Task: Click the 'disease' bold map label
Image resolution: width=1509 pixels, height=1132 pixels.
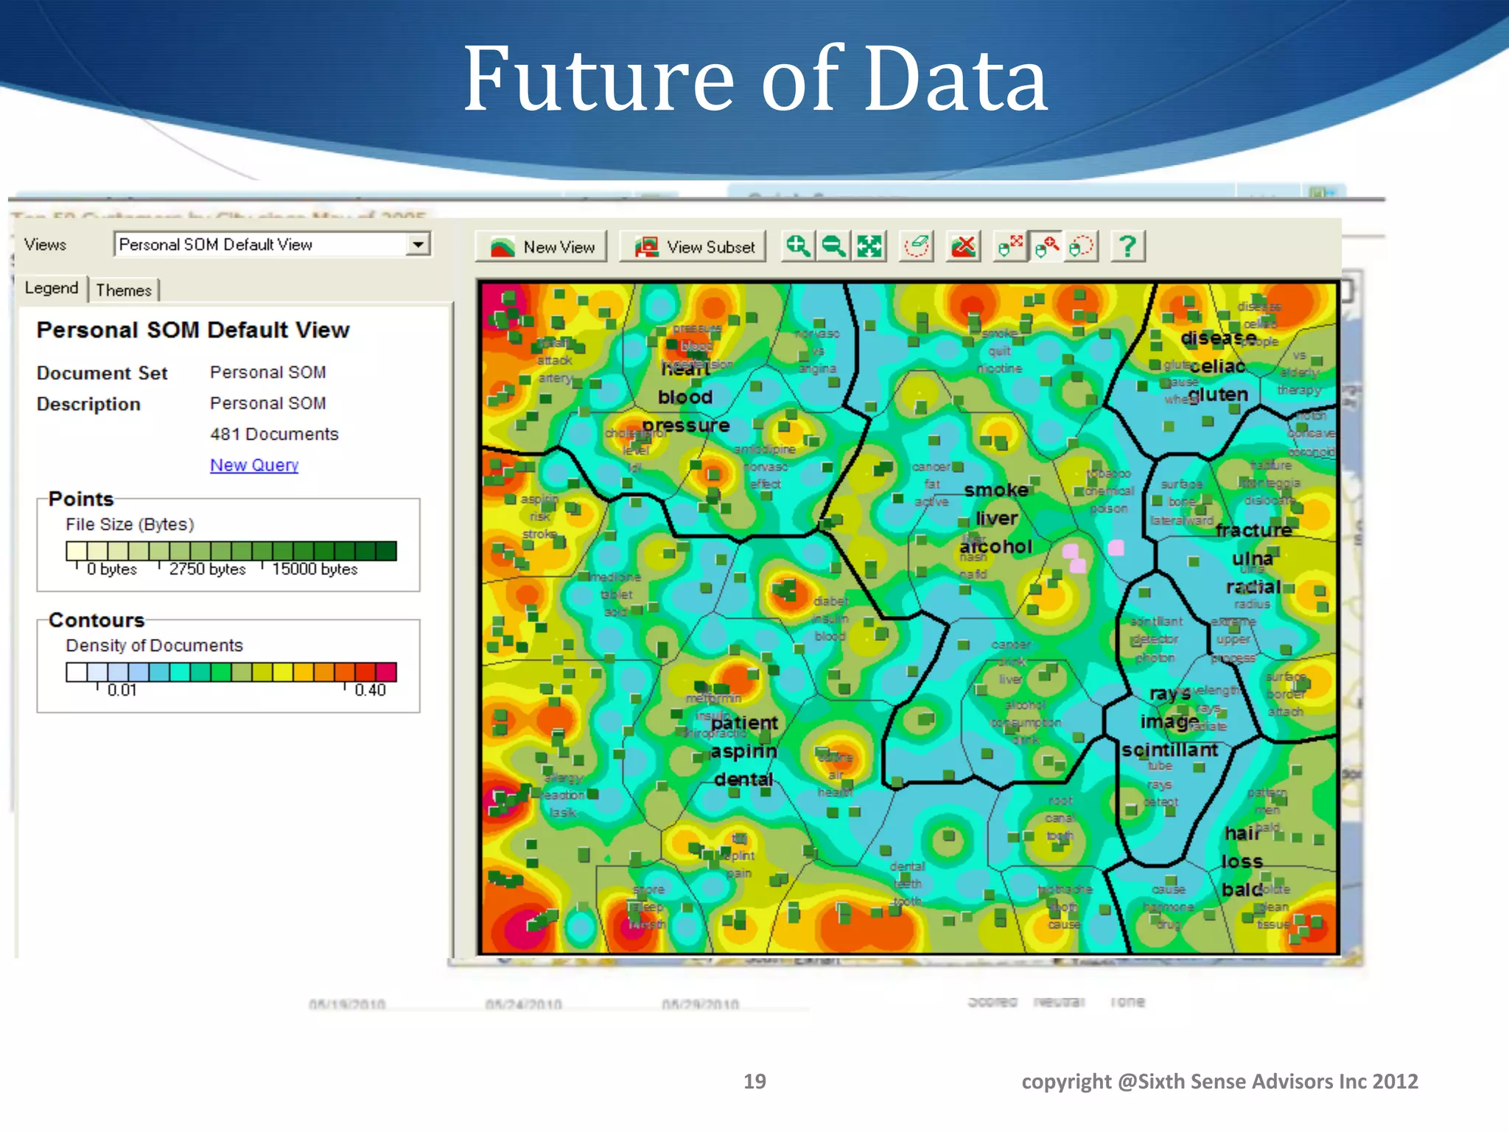Action: coord(1219,338)
